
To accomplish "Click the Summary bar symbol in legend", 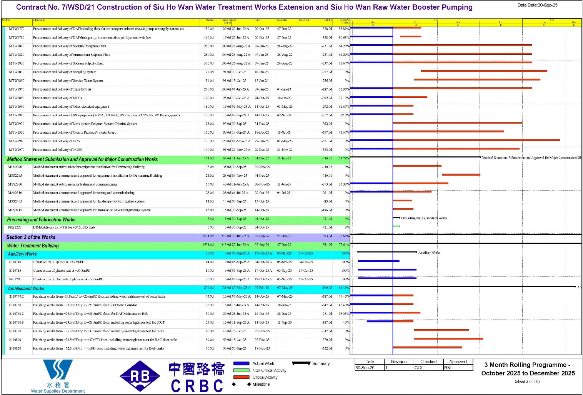I will [x=301, y=363].
